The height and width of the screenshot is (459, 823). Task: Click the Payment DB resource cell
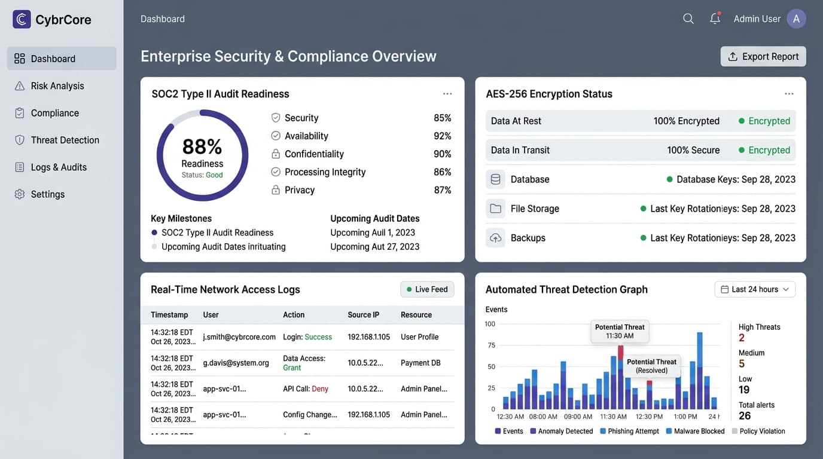click(421, 363)
